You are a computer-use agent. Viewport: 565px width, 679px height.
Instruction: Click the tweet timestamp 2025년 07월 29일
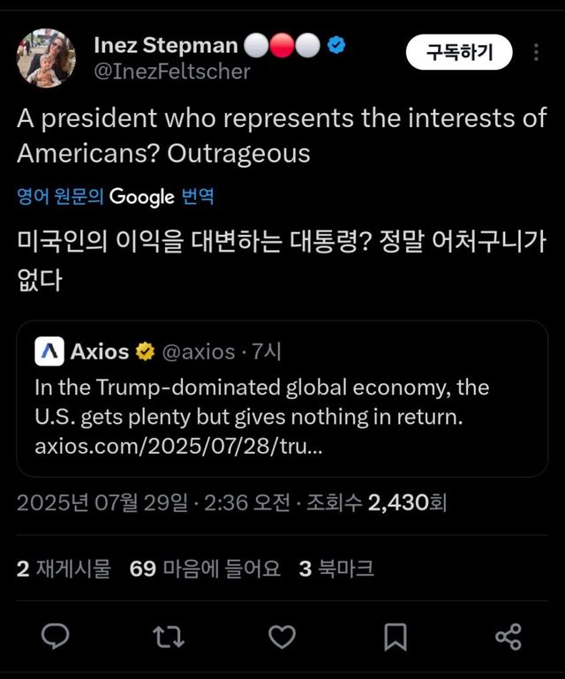(x=102, y=503)
